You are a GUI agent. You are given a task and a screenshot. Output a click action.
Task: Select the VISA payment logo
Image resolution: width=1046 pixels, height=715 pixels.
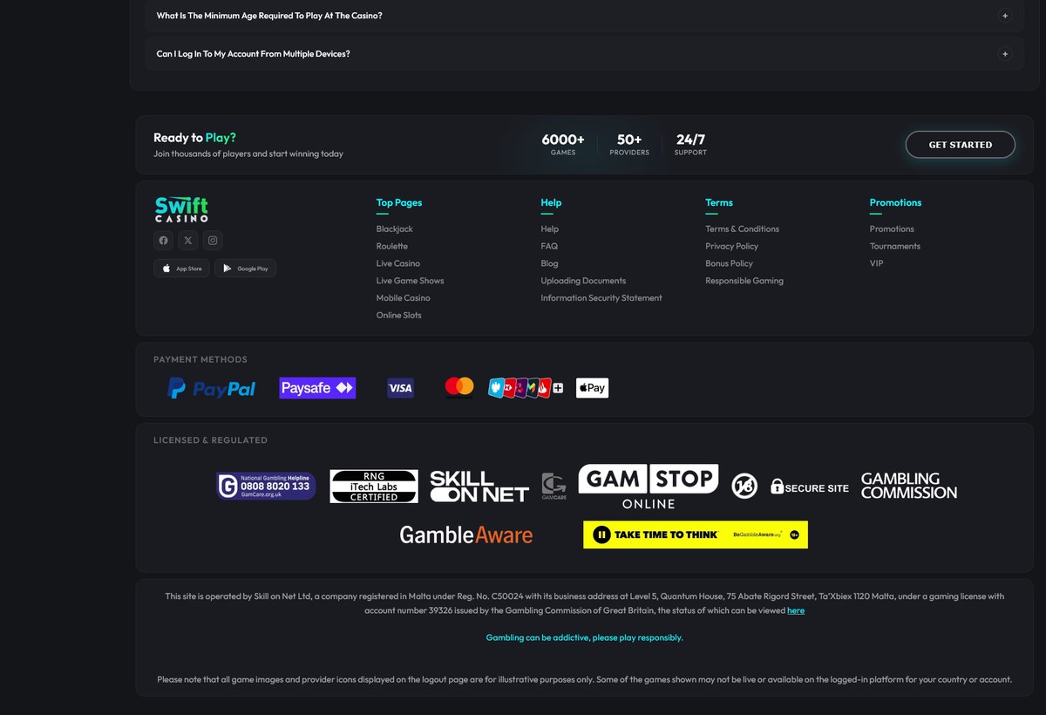[x=400, y=388]
